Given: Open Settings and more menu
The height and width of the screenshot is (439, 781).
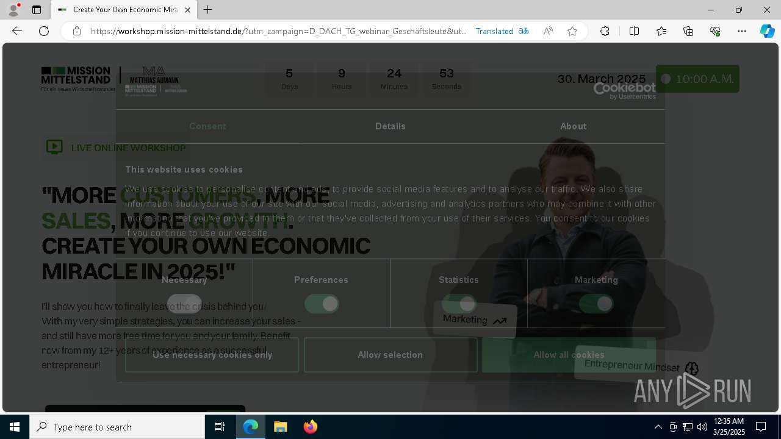Looking at the screenshot, I should (x=742, y=31).
